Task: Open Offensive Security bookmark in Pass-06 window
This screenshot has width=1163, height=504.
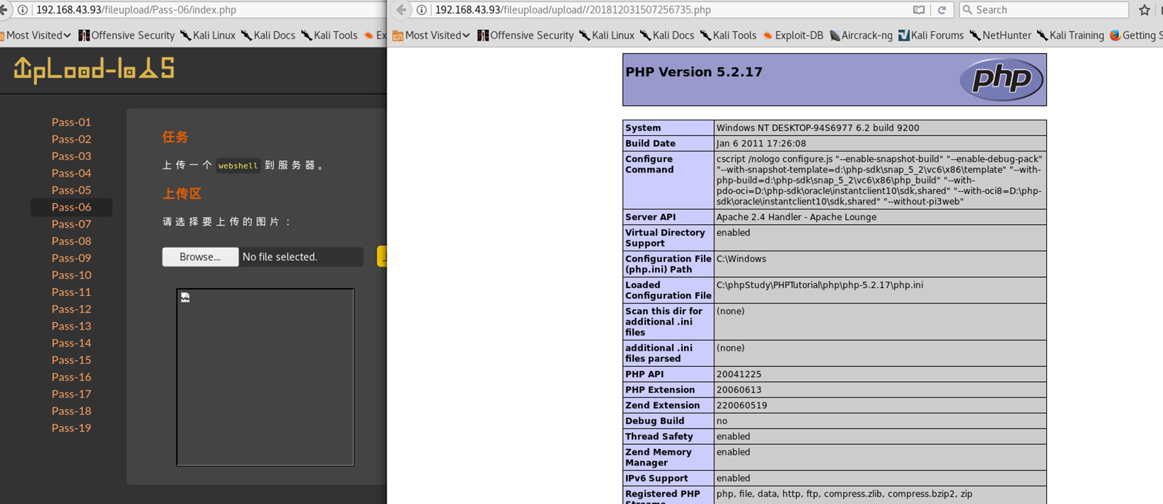Action: pyautogui.click(x=126, y=35)
